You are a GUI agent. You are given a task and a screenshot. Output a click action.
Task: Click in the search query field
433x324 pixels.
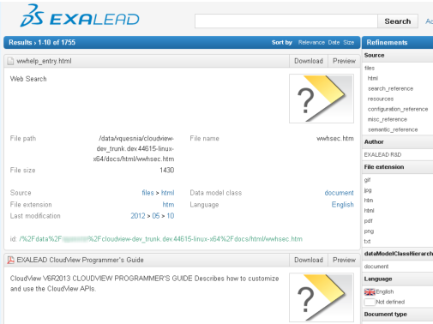click(286, 21)
